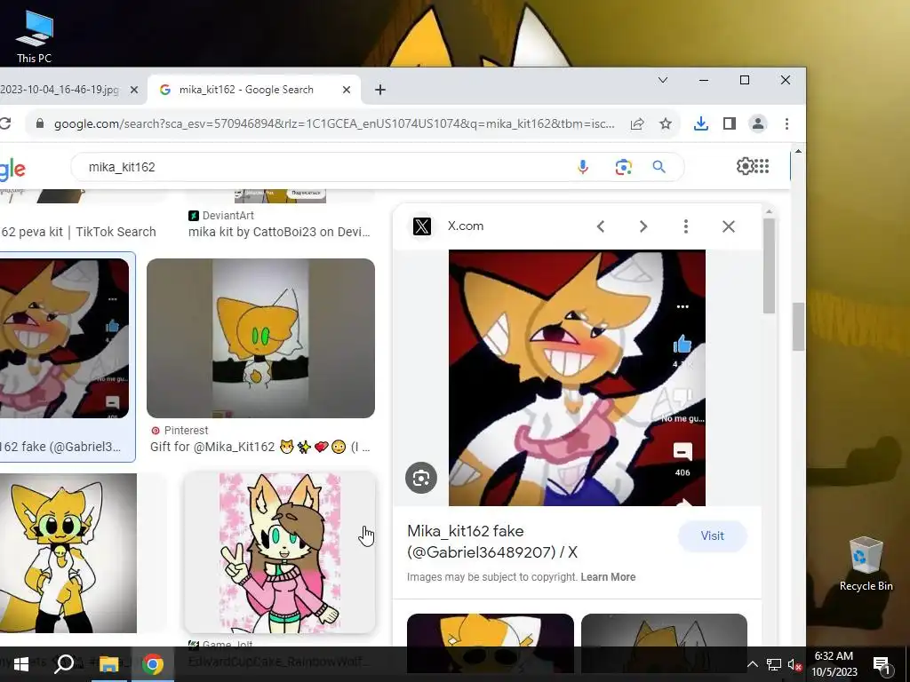The width and height of the screenshot is (910, 682).
Task: Go to next image in preview
Action: (643, 226)
